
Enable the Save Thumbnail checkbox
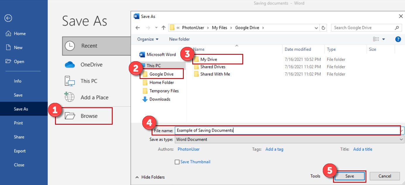click(x=177, y=162)
